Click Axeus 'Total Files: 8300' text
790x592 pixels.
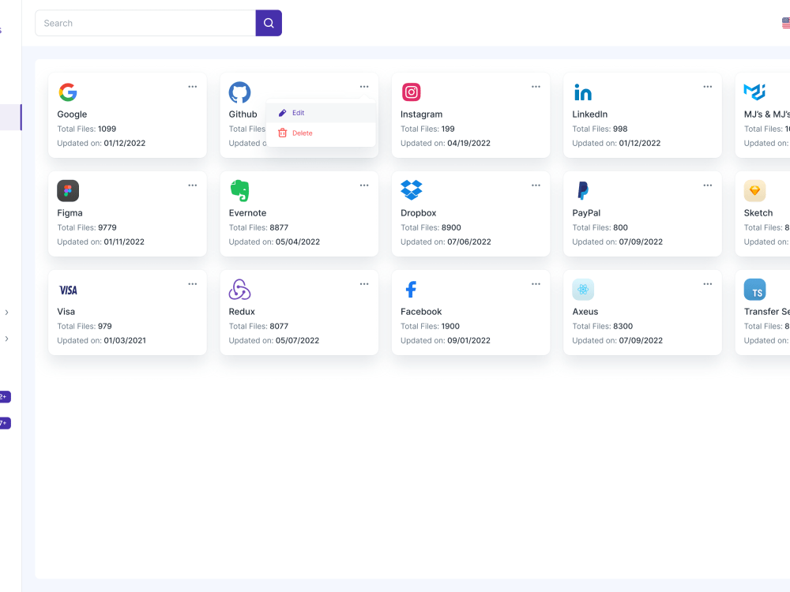click(x=603, y=326)
